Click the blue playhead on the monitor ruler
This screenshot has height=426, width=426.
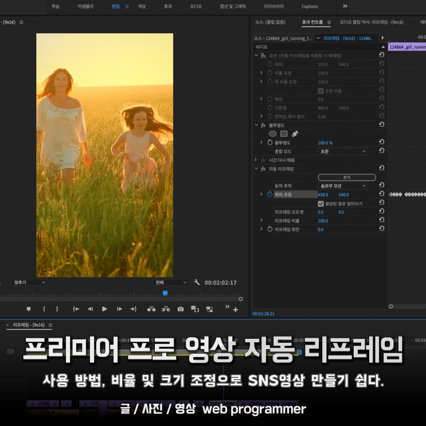point(165,293)
